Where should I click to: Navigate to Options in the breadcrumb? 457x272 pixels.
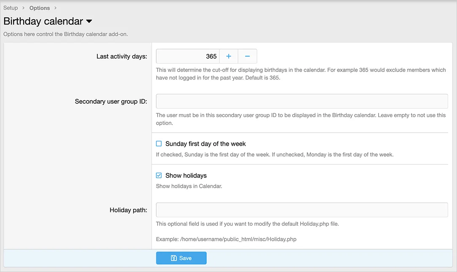(x=40, y=8)
